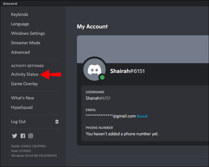Image resolution: width=209 pixels, height=167 pixels.
Task: Open What's New changelog
Action: (23, 98)
